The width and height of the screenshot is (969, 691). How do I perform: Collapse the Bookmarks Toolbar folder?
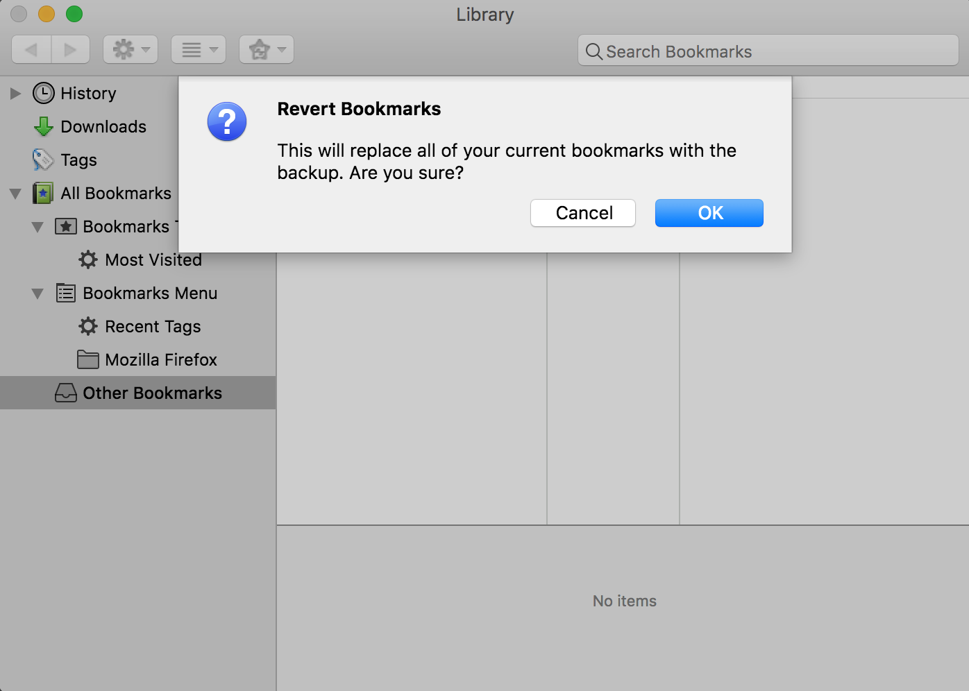click(x=37, y=227)
